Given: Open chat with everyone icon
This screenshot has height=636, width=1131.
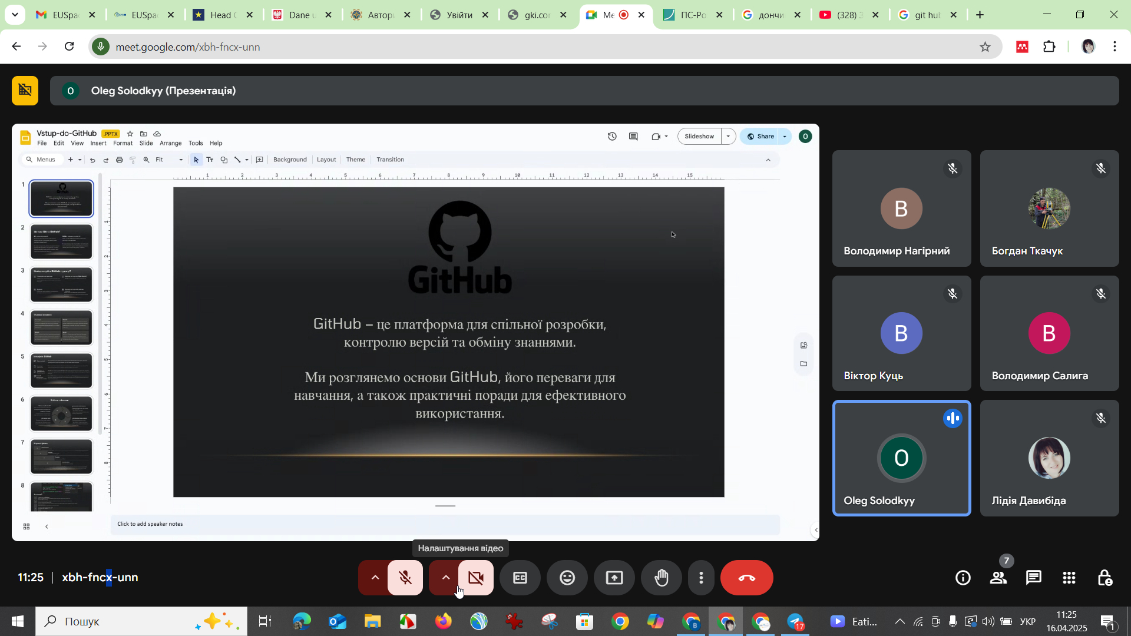Looking at the screenshot, I should click(x=1034, y=578).
